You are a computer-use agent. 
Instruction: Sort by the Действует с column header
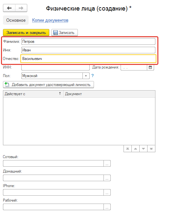[33, 94]
